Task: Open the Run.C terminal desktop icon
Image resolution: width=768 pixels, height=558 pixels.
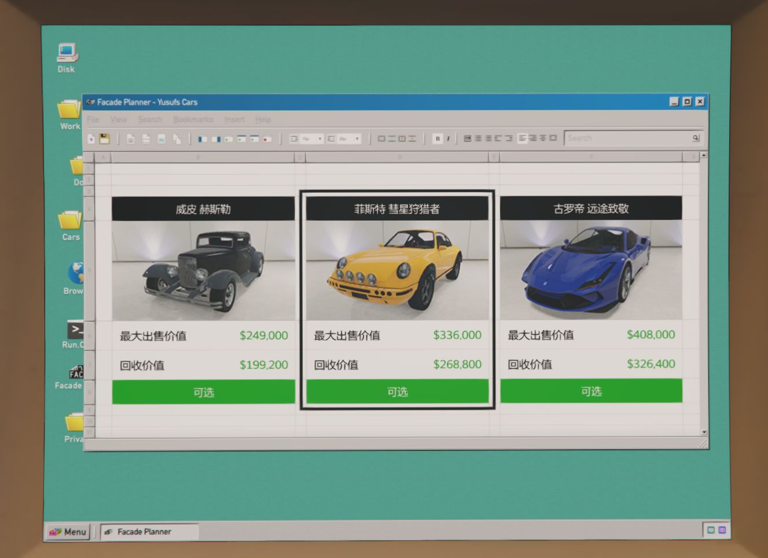Action: tap(74, 334)
